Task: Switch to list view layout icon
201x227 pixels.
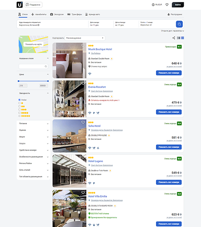Action: (183, 38)
